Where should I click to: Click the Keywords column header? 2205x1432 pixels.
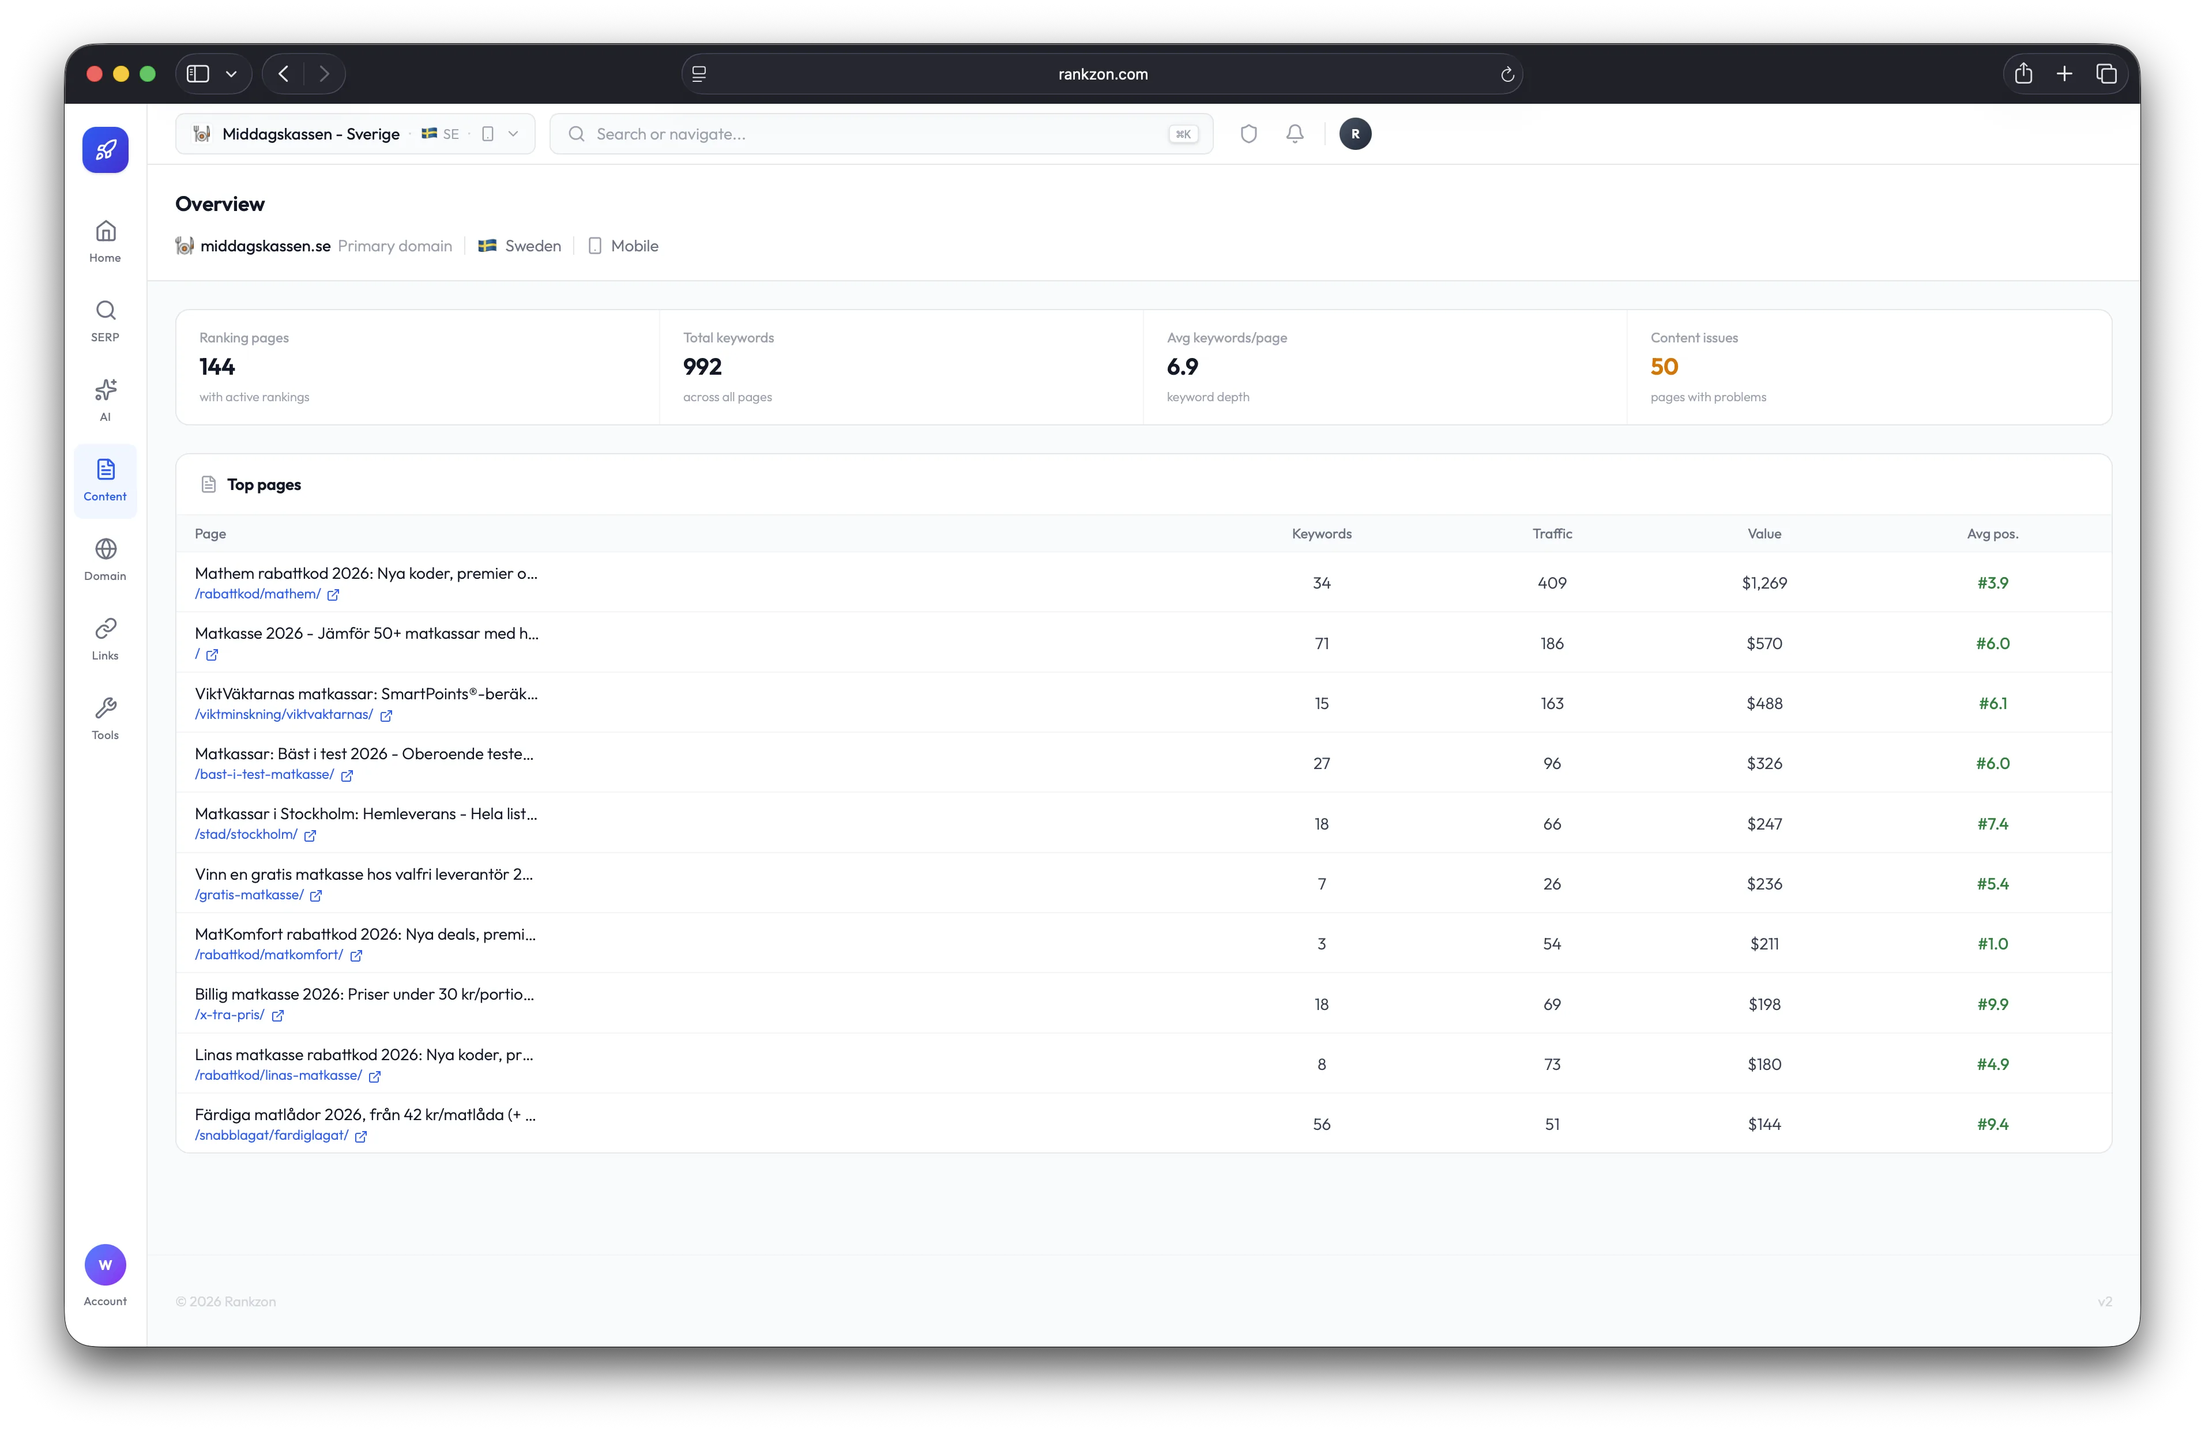[x=1322, y=534]
